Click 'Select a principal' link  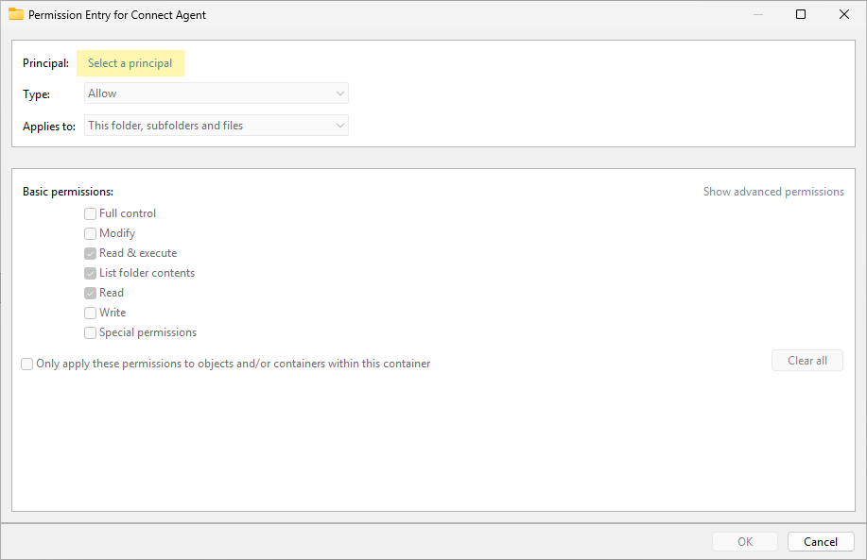[x=130, y=63]
